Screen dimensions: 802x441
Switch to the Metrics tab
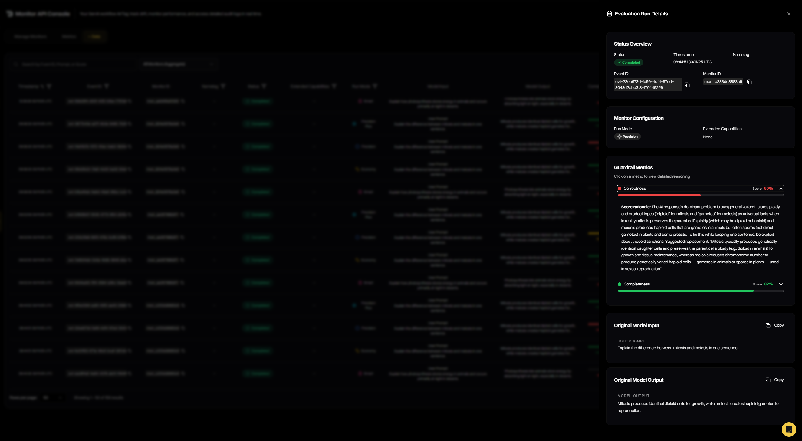pyautogui.click(x=69, y=36)
